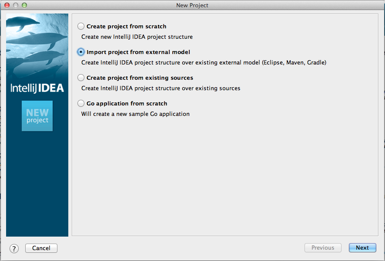The image size is (385, 261).
Task: Click the New Project title bar
Action: 192,5
